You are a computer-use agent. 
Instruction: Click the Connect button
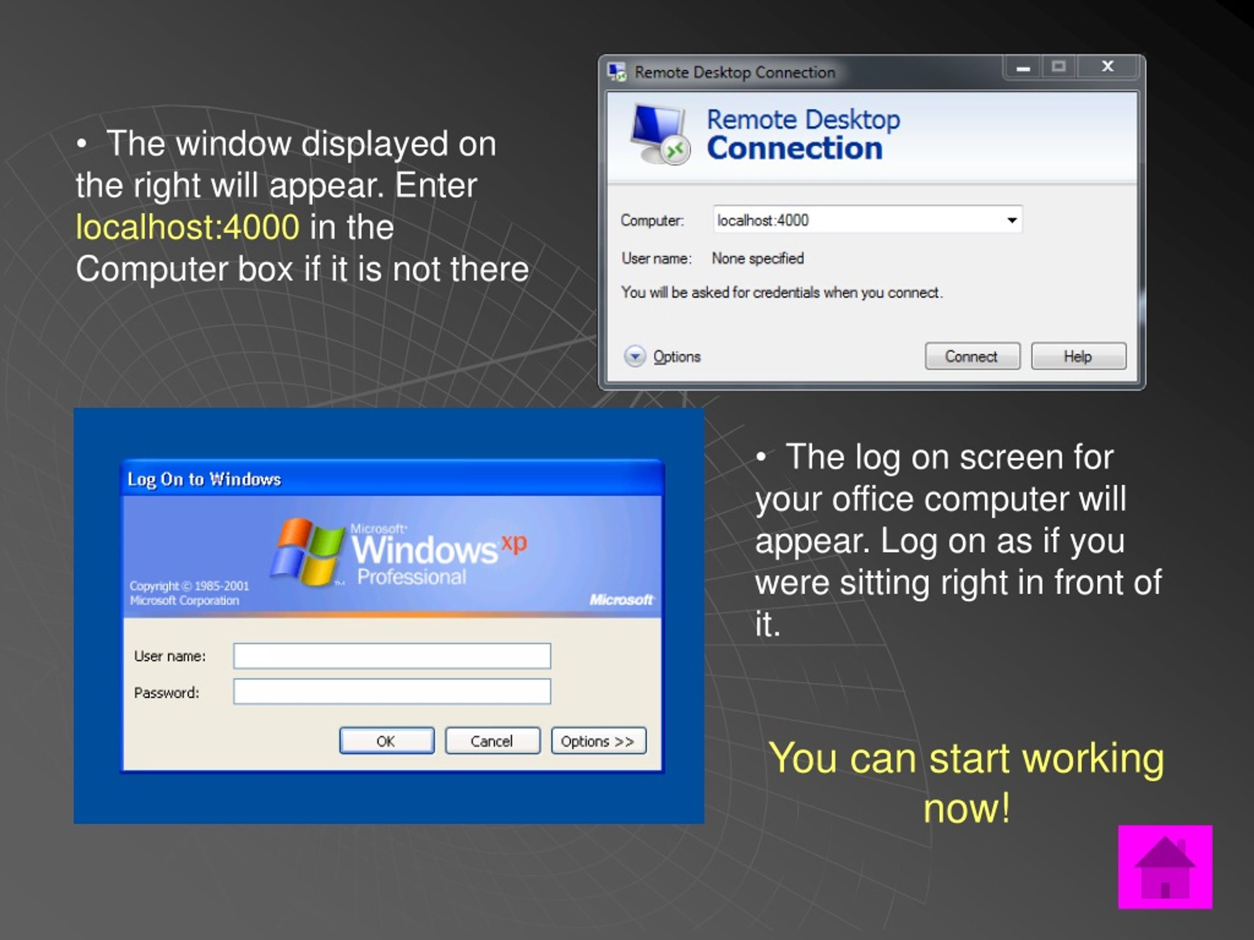(x=972, y=356)
